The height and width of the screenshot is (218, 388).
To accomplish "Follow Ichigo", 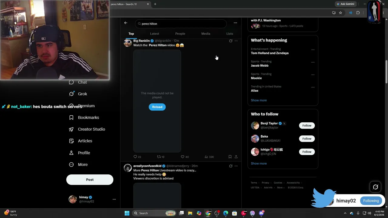I will [x=307, y=152].
